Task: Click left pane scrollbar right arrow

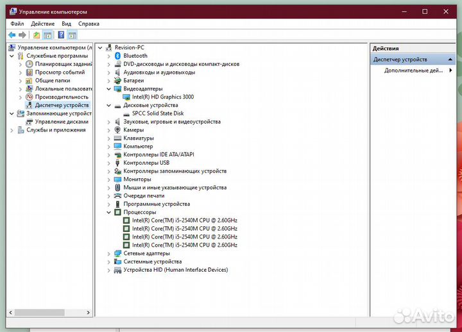Action: pos(89,313)
